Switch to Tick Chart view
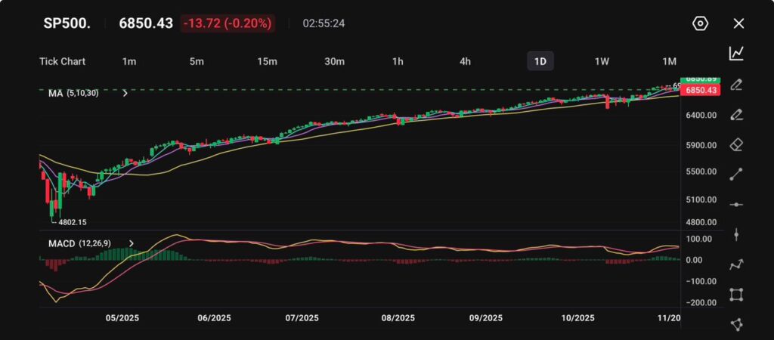The width and height of the screenshot is (774, 340). point(62,61)
